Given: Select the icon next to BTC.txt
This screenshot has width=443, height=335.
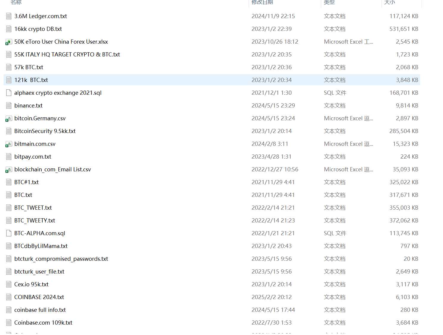Looking at the screenshot, I should point(9,195).
